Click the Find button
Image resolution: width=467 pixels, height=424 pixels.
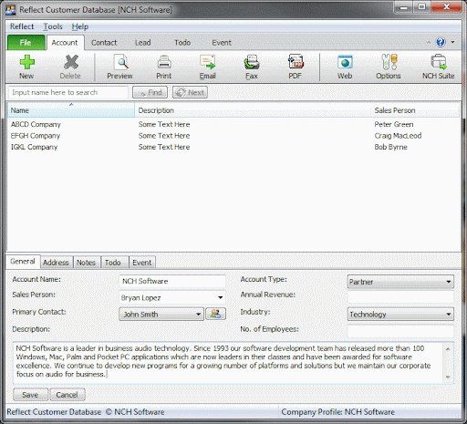tap(150, 92)
